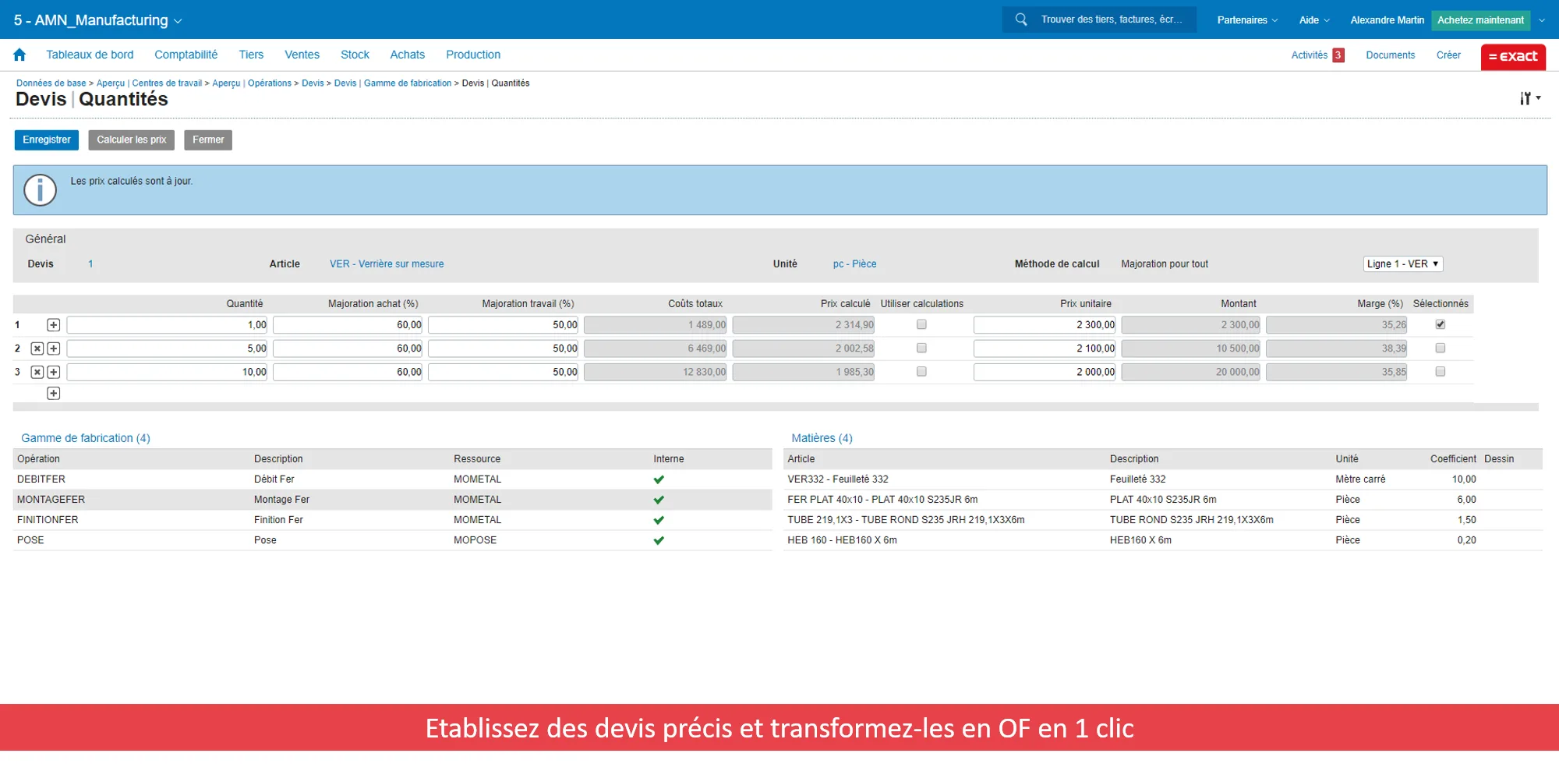Viewport: 1559px width, 771px height.
Task: Check Sélectionnés checkbox for row 3
Action: [1441, 372]
